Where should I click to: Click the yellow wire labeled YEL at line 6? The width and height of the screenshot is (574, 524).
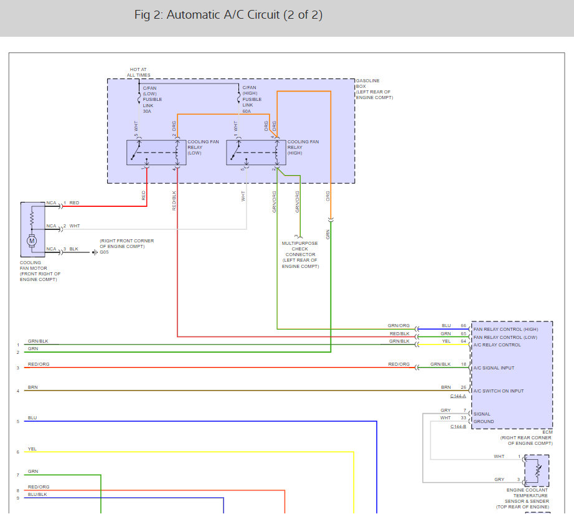click(187, 452)
